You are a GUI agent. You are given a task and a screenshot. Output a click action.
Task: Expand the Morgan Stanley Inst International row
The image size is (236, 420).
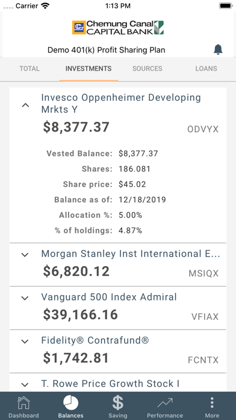click(25, 255)
